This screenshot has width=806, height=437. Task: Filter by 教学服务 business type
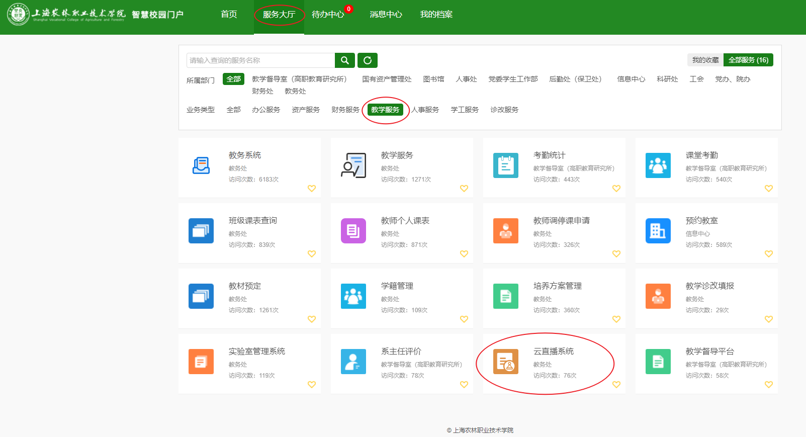tap(385, 110)
